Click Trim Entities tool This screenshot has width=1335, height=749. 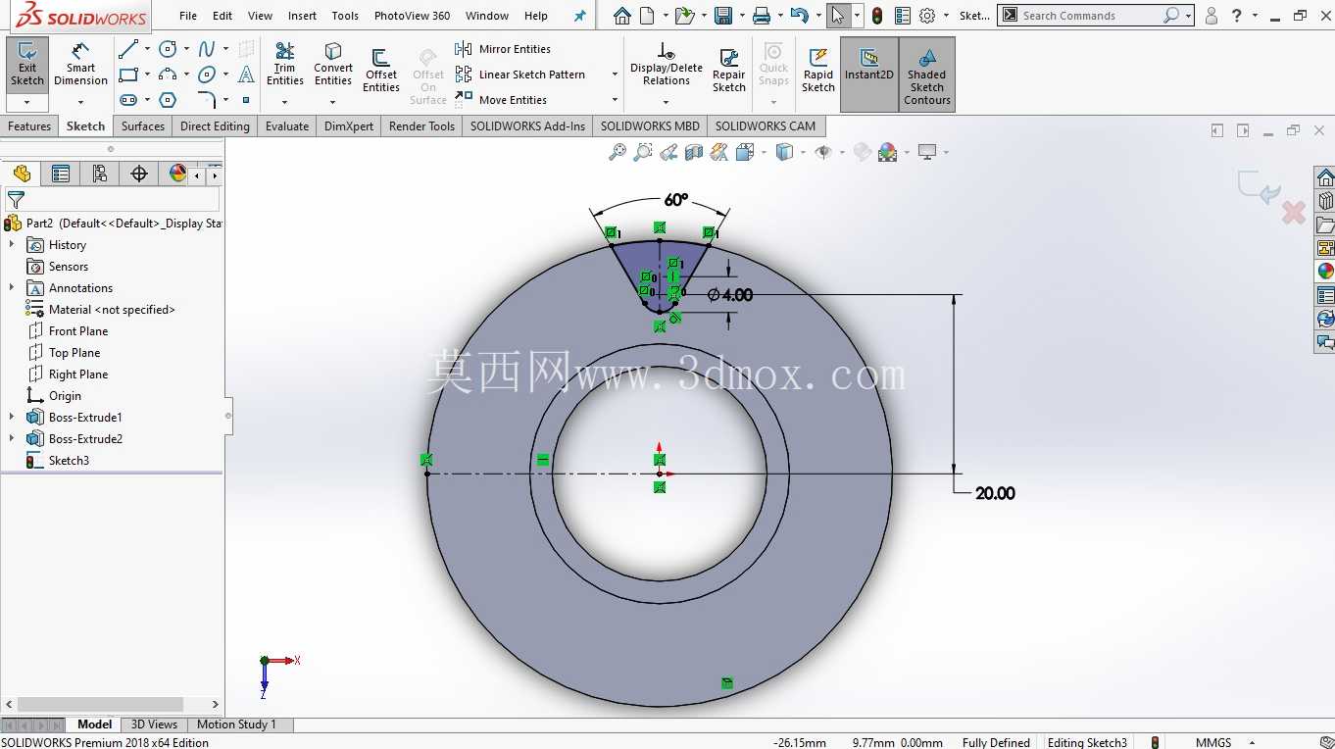coord(285,65)
